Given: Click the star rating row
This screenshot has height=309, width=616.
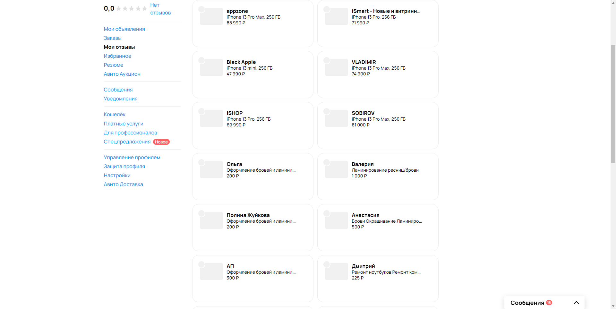Looking at the screenshot, I should pyautogui.click(x=132, y=9).
